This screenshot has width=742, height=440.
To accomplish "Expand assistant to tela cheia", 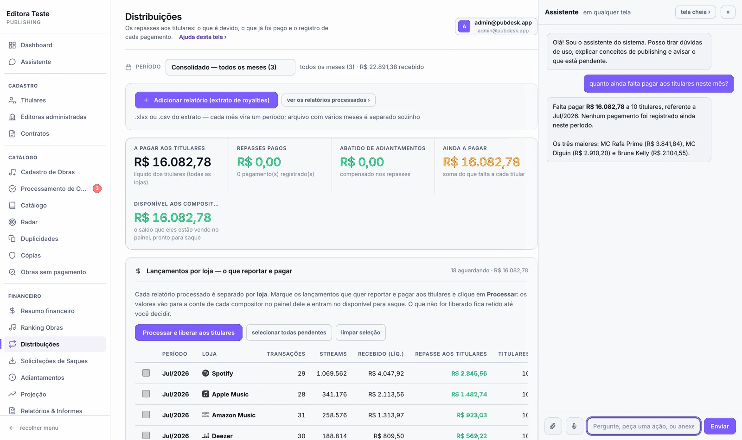I will tap(696, 12).
